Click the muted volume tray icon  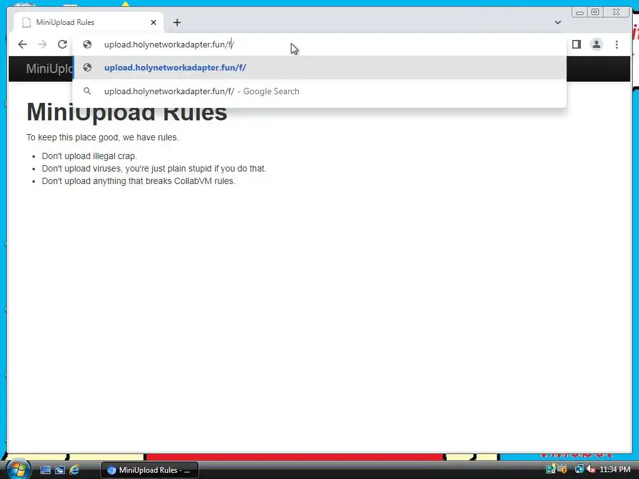pyautogui.click(x=590, y=470)
